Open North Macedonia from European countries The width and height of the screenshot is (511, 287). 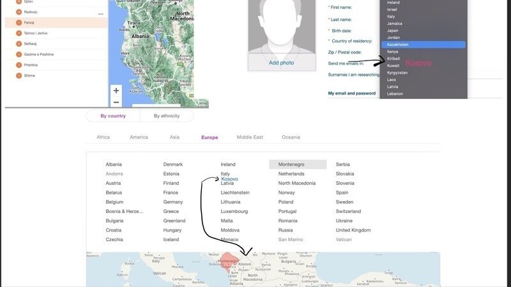[297, 183]
